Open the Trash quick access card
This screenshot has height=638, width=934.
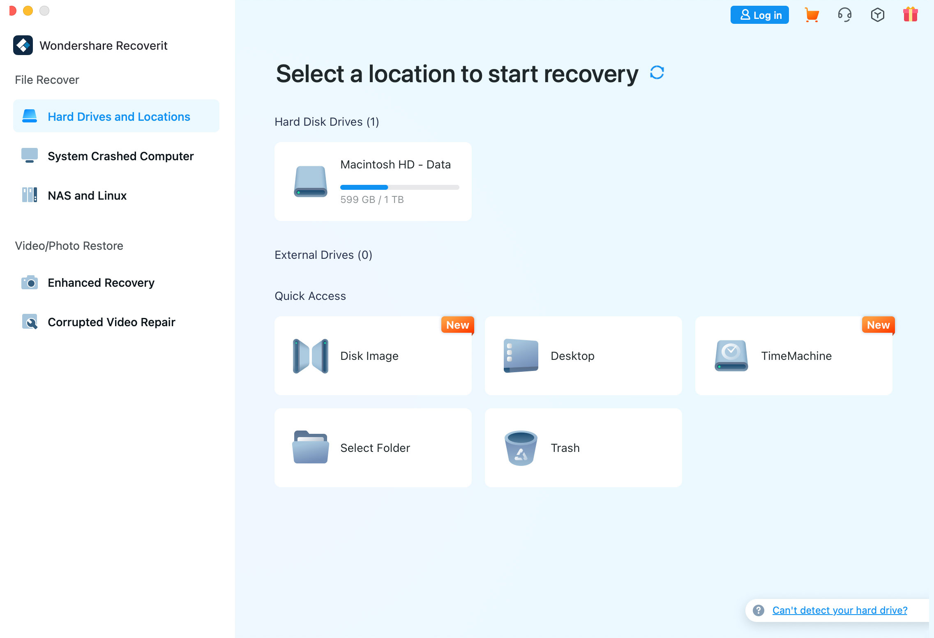583,448
